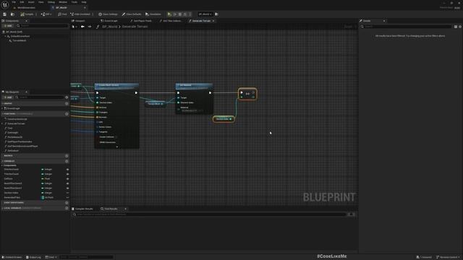Open Class Settings

pos(108,14)
